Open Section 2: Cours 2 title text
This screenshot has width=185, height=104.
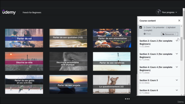156,42
